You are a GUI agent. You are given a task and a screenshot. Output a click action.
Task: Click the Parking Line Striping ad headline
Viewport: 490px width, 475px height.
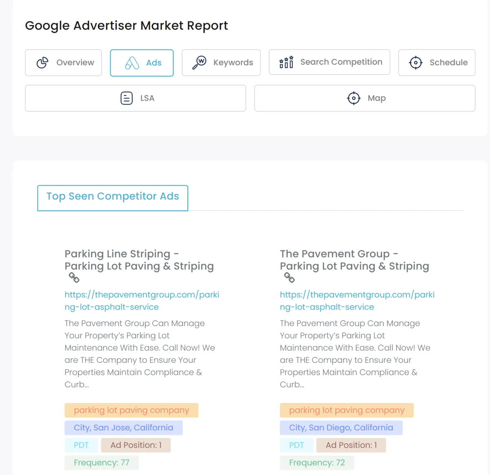139,260
